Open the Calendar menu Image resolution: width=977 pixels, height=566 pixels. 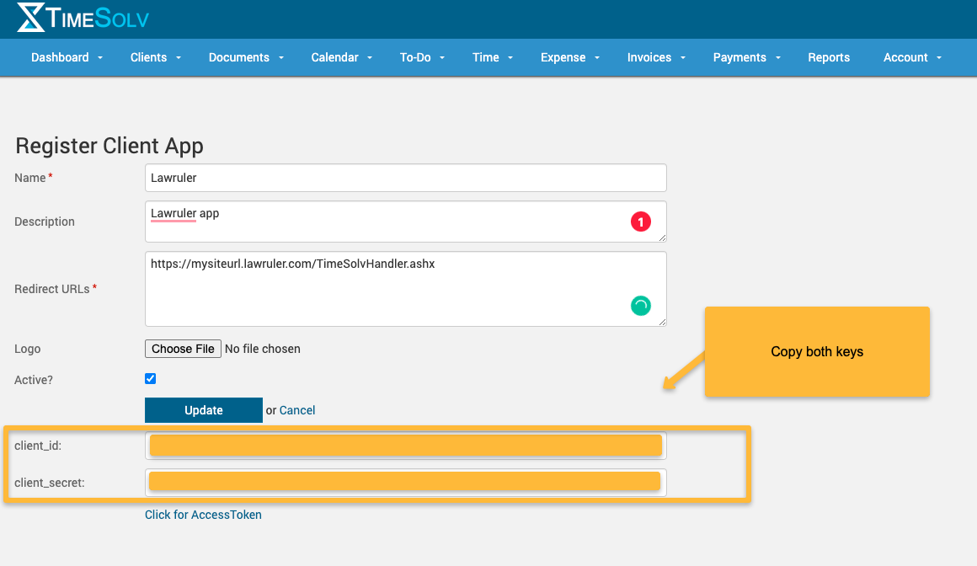(334, 57)
